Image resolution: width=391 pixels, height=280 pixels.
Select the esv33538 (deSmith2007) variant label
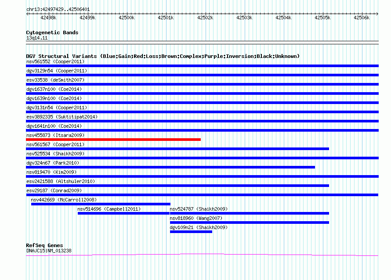click(55, 80)
